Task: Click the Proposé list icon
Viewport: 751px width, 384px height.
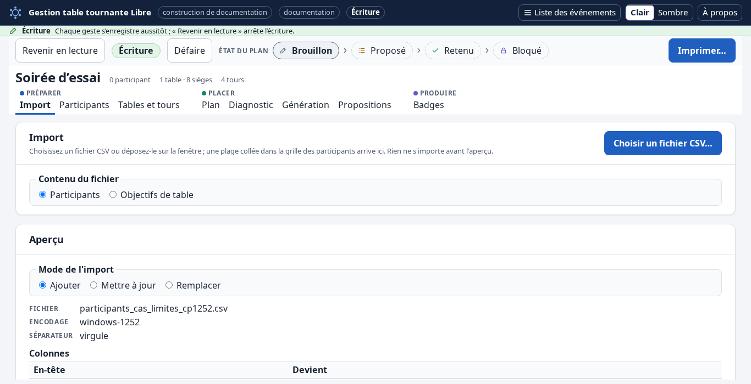Action: coord(362,50)
